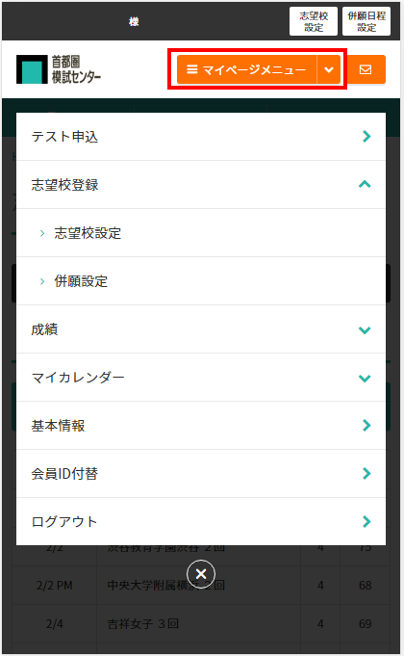This screenshot has height=656, width=404.
Task: Close the menu with the circled X
Action: [x=201, y=573]
